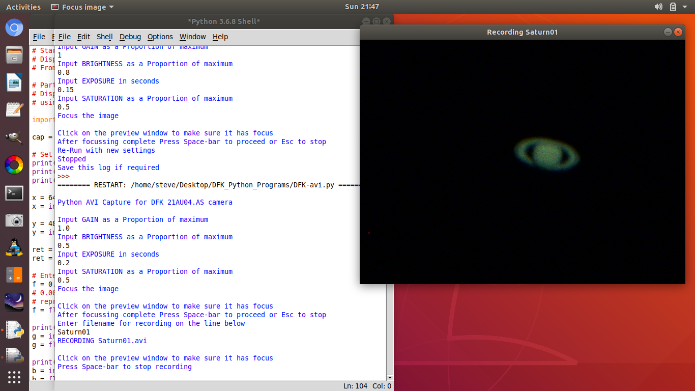
Task: Click 'Python AVI Capture for DFK 21AU04.AS camera'
Action: pyautogui.click(x=145, y=202)
